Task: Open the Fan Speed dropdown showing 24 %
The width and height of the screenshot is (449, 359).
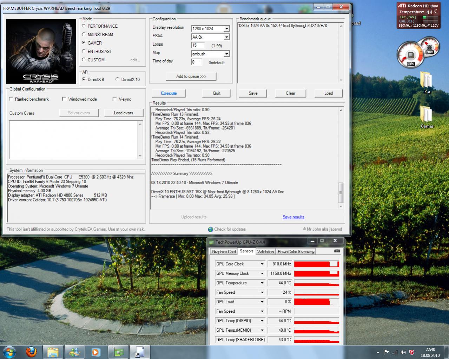Action: point(262,292)
